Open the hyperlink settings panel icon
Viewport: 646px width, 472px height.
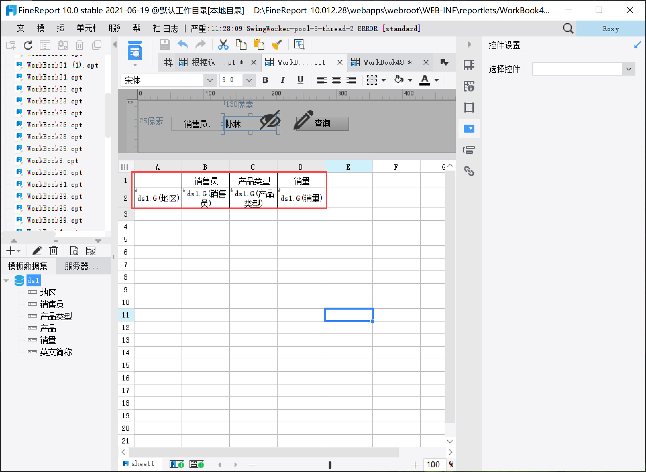pyautogui.click(x=469, y=171)
